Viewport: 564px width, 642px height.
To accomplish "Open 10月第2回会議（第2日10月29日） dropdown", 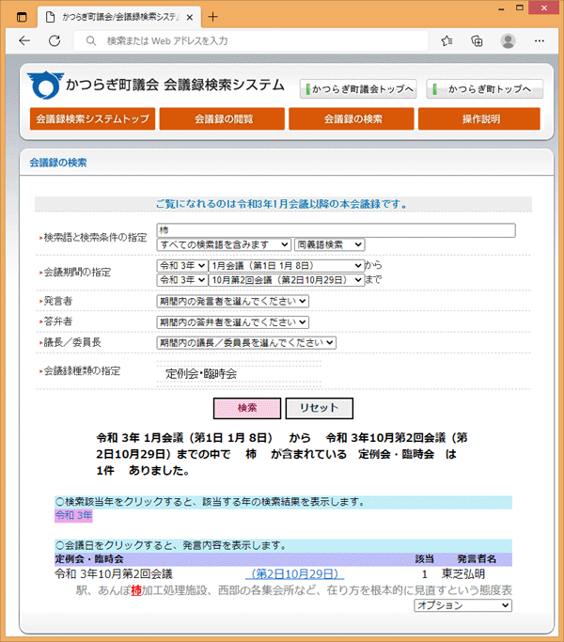I will click(x=287, y=280).
